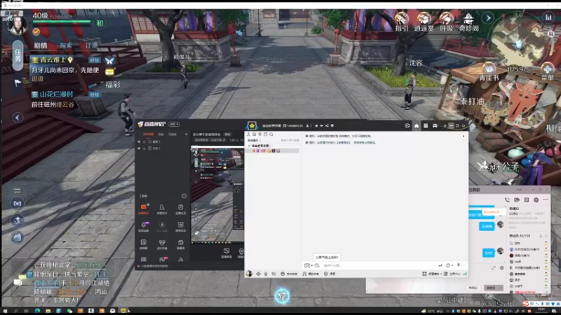Click the 呼吸 icon in game HUD
Screen dimensions: 561x315
click(x=446, y=22)
